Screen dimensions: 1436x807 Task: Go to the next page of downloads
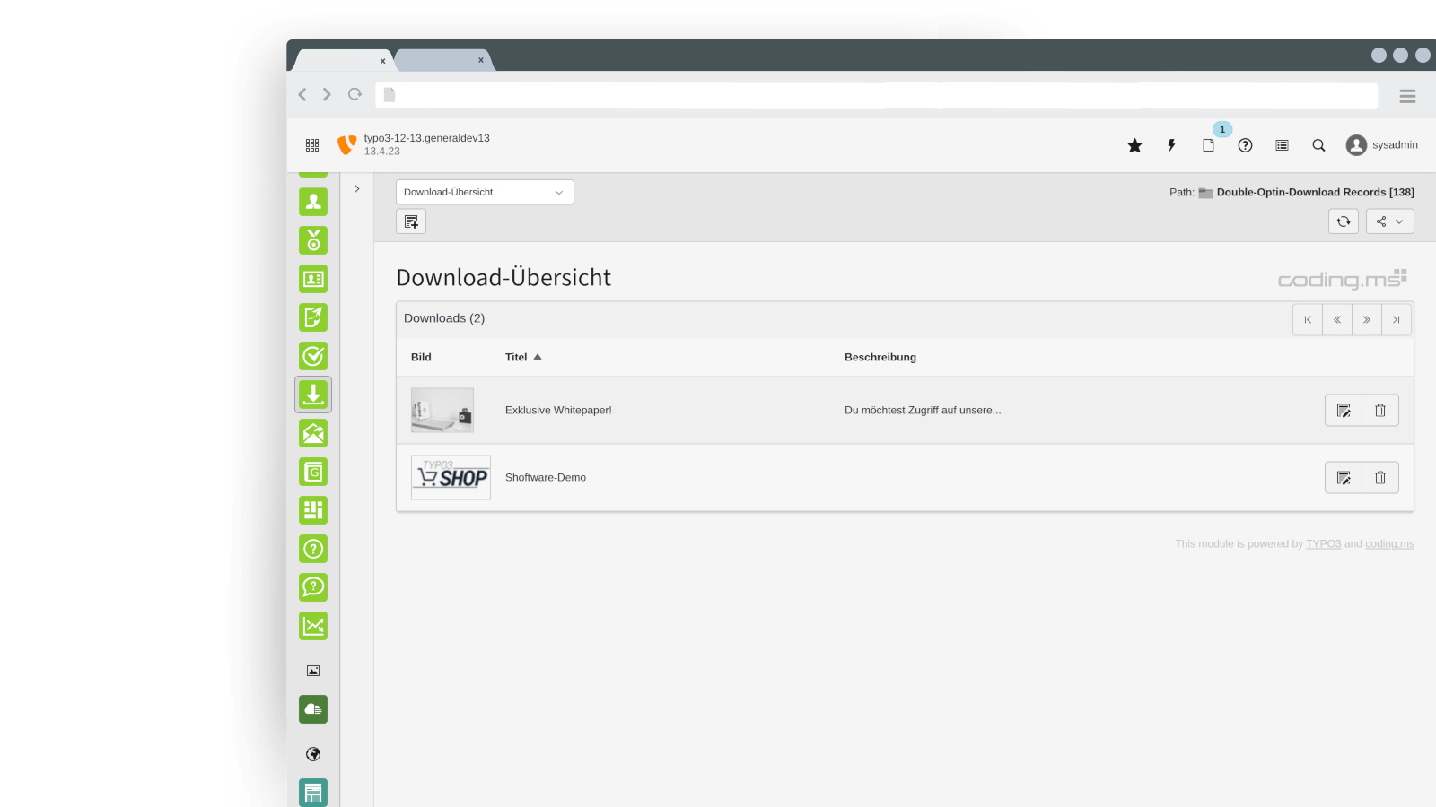point(1366,320)
